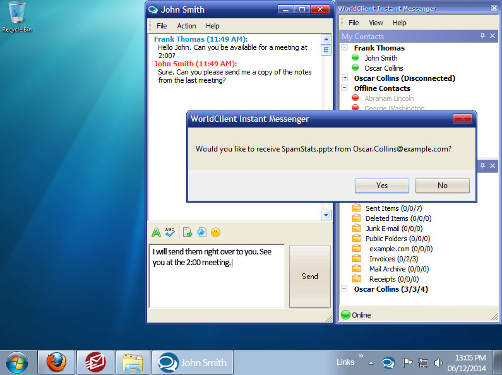The image size is (502, 375).
Task: Open the Action menu in chat window
Action: [x=186, y=26]
